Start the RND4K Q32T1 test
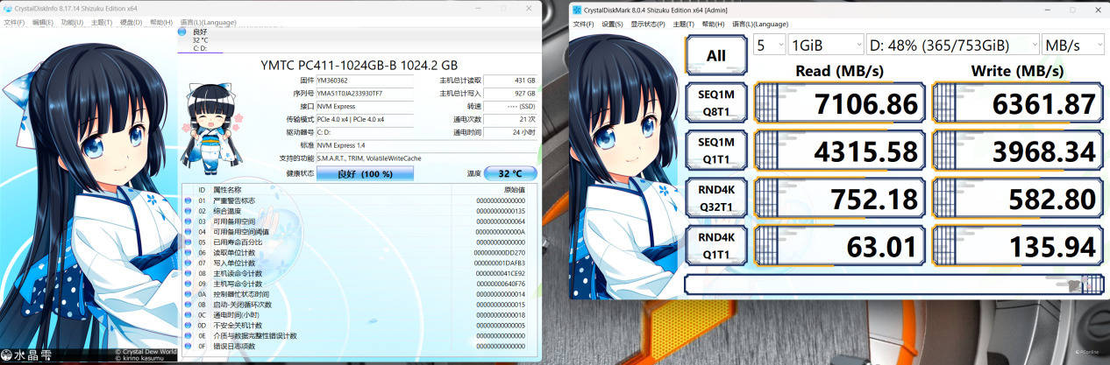This screenshot has width=1110, height=365. 715,198
